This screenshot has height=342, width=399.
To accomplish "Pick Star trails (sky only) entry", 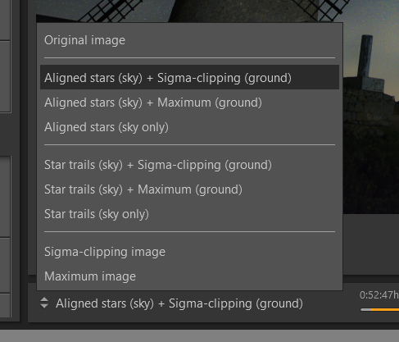I will point(189,214).
